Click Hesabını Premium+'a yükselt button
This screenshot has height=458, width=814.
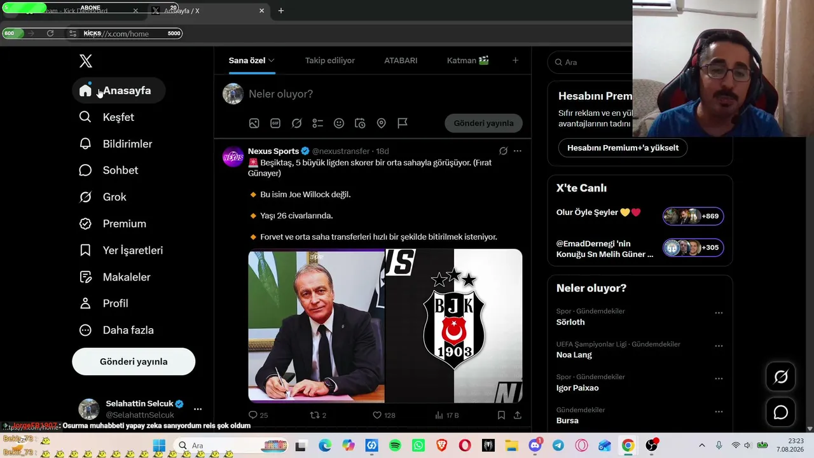(623, 148)
